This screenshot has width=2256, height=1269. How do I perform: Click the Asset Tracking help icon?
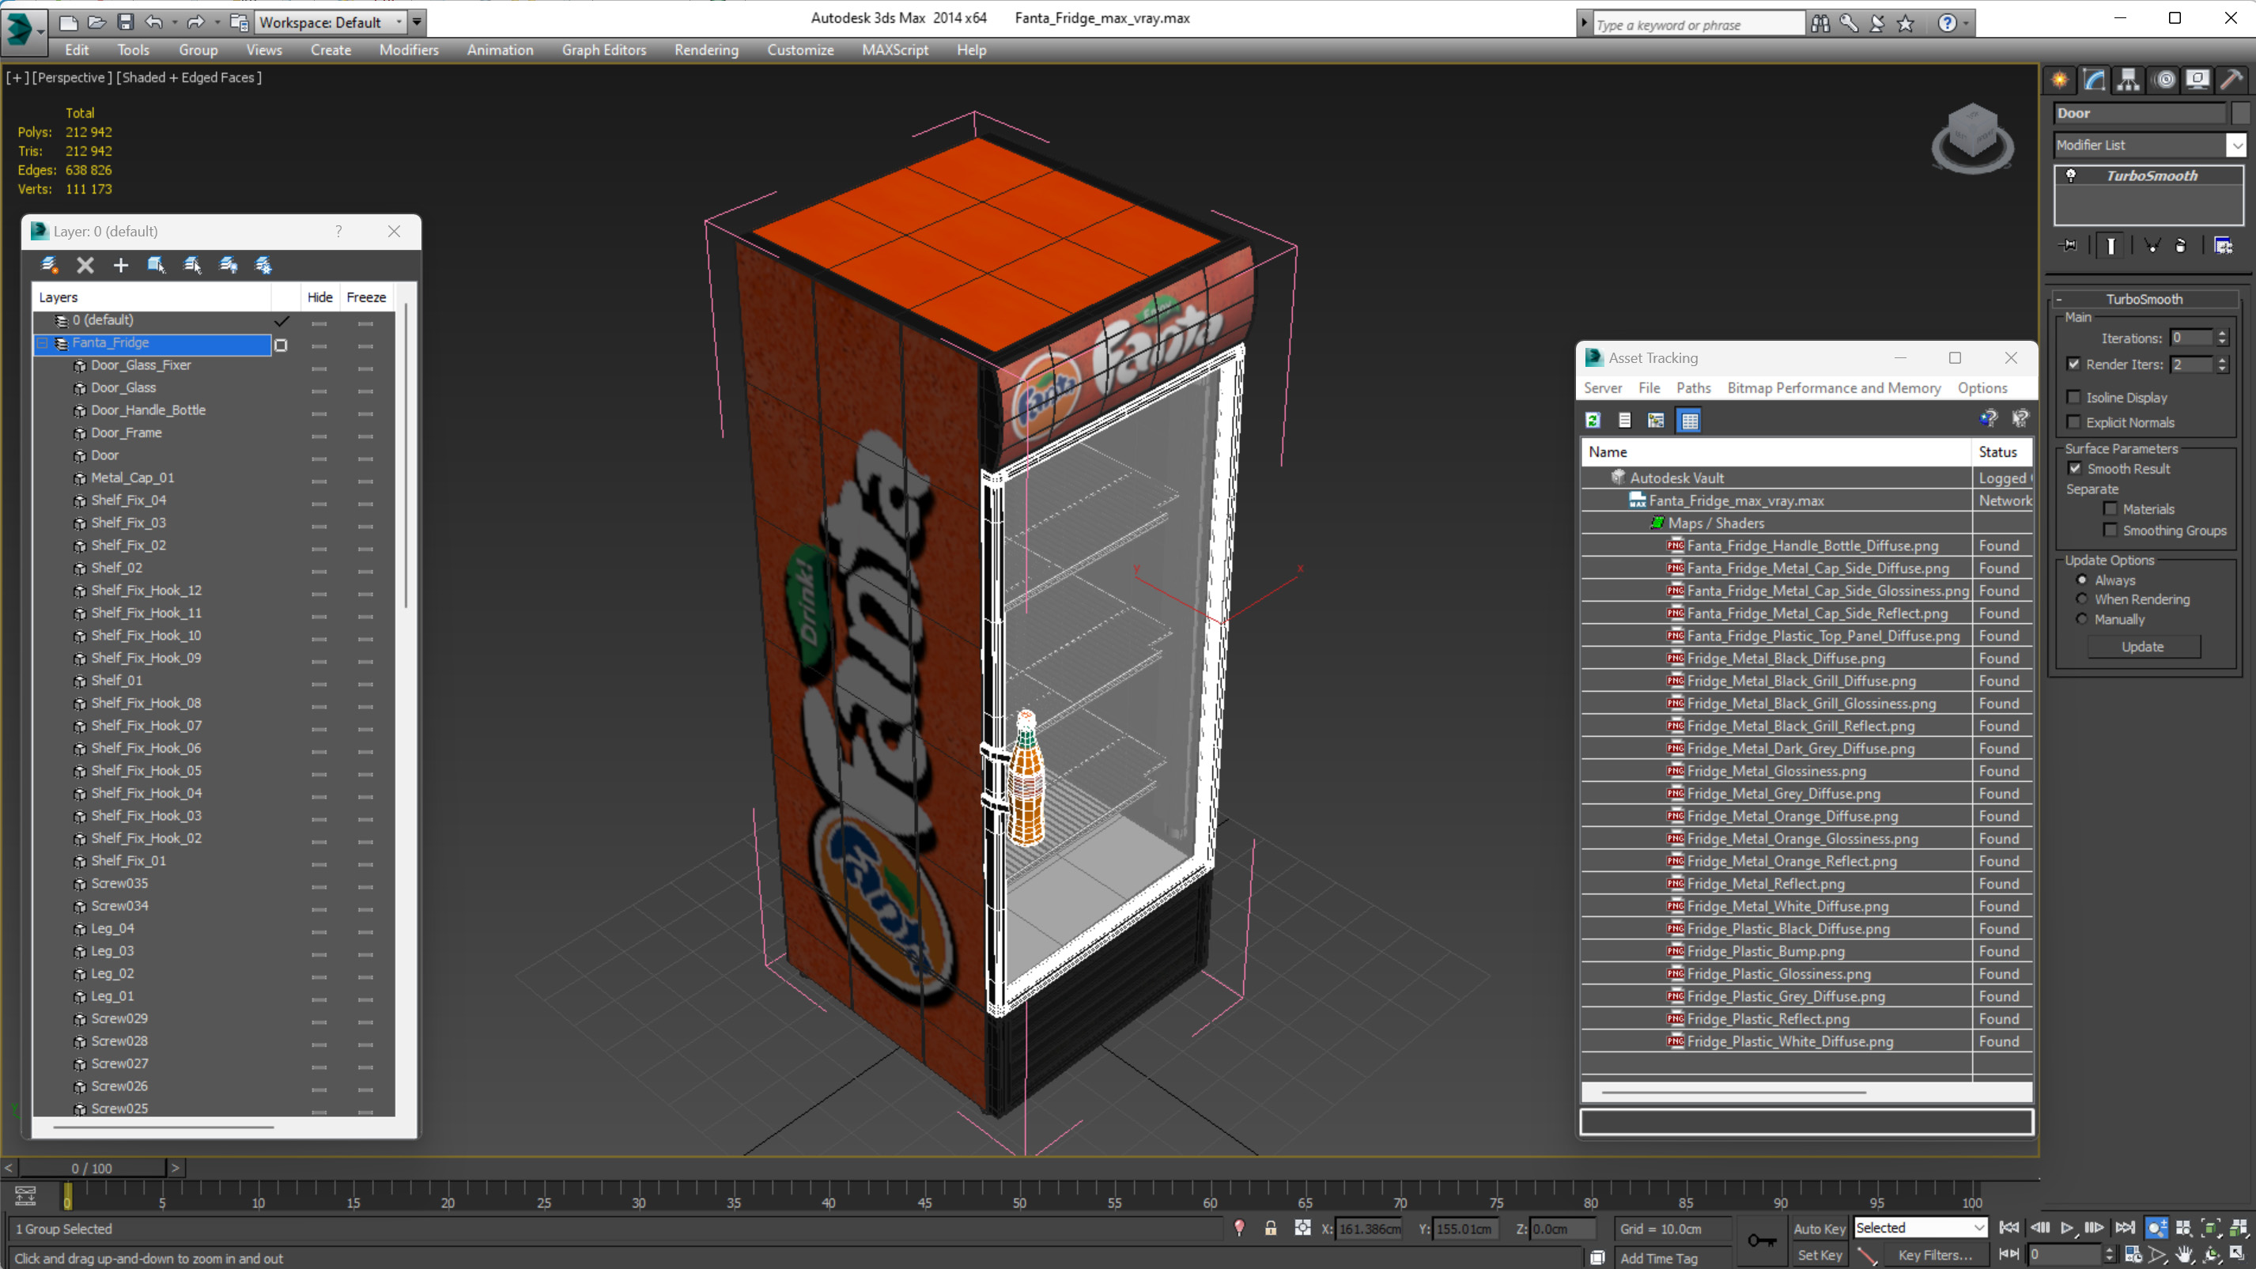tap(1988, 420)
